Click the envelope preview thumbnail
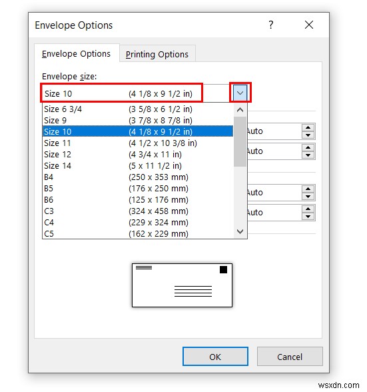The image size is (367, 392). (182, 285)
